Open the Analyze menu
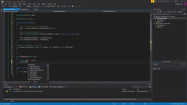The width and height of the screenshot is (187, 105). [44, 4]
